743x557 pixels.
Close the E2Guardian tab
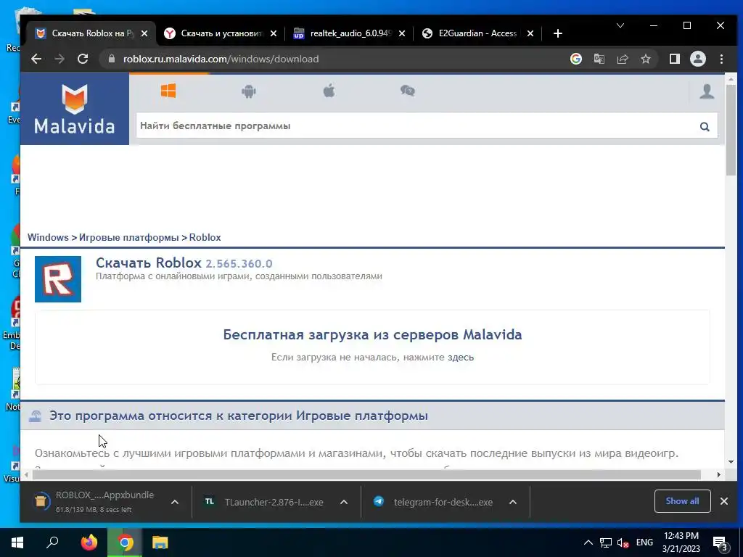pyautogui.click(x=530, y=33)
